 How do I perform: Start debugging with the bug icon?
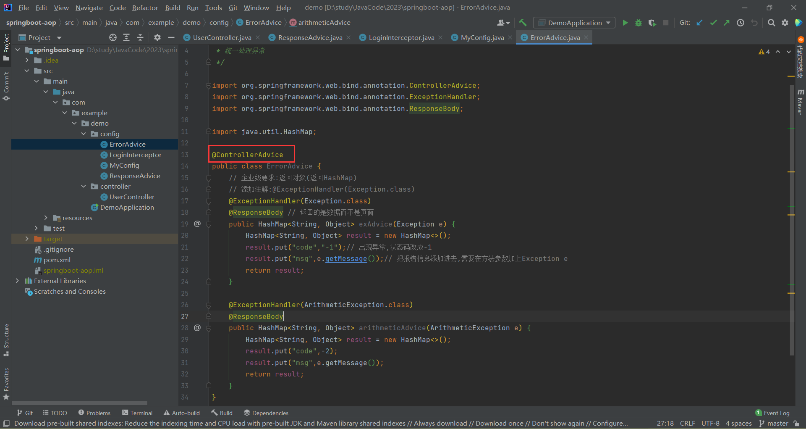coord(639,23)
